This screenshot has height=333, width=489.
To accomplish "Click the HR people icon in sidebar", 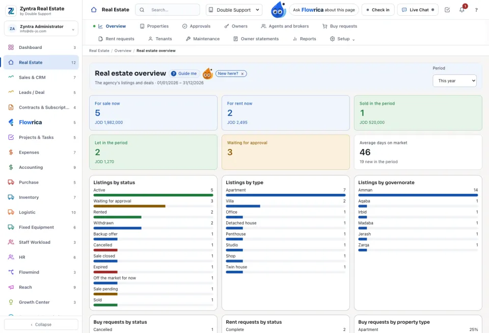I will tap(11, 257).
